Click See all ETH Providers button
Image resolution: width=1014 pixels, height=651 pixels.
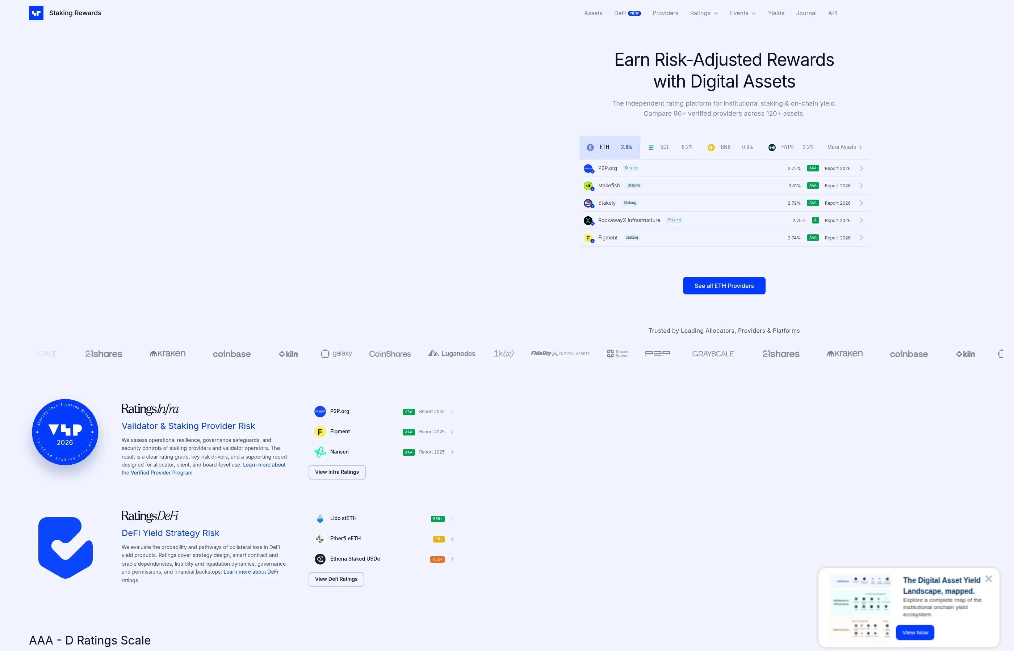pos(724,286)
